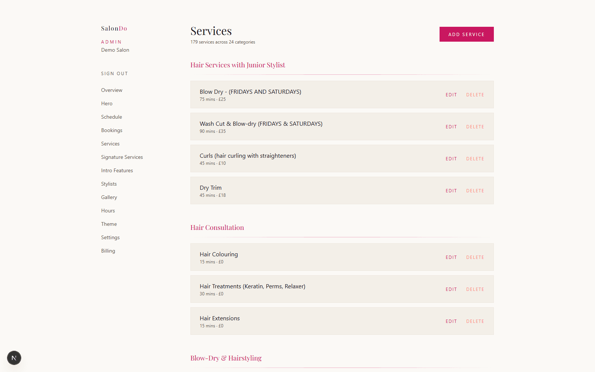Delete the Wash Cut & Blow-dry service
This screenshot has width=595, height=372.
point(475,127)
